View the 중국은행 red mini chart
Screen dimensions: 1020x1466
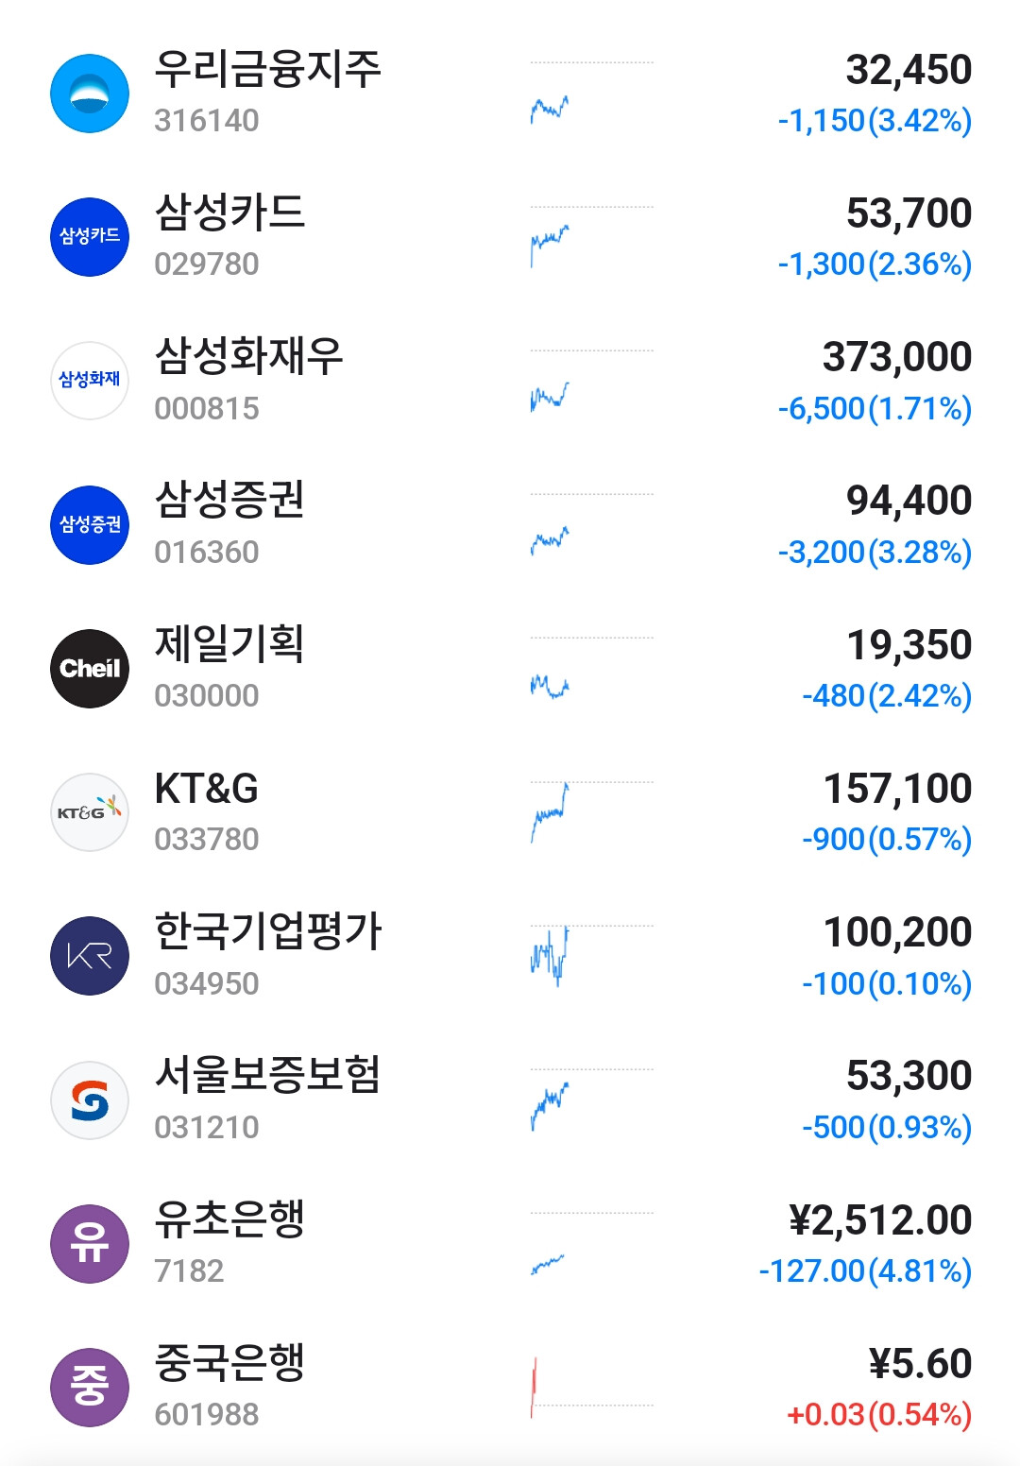coord(535,1388)
